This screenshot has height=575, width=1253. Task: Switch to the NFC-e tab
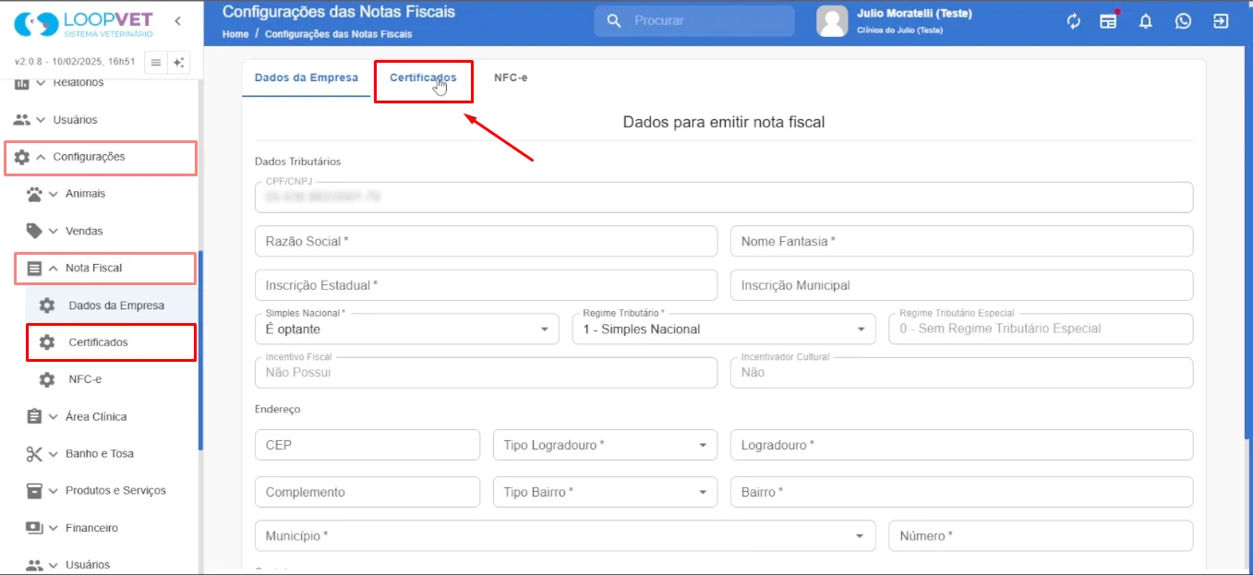click(511, 78)
